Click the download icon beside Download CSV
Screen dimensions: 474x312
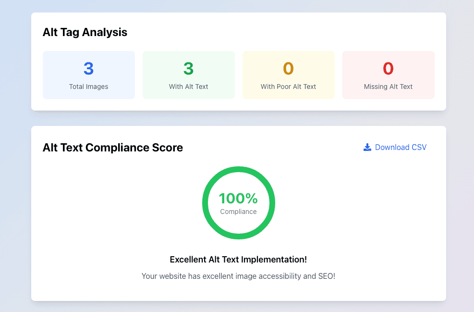pyautogui.click(x=367, y=148)
